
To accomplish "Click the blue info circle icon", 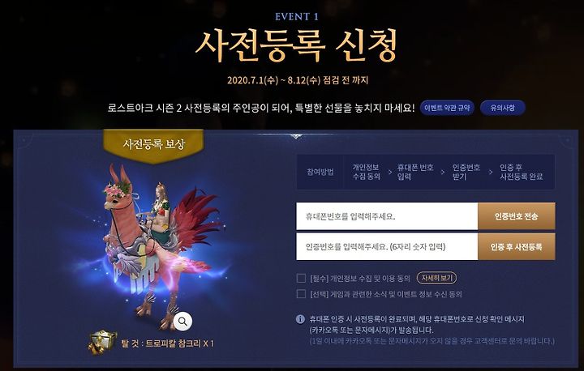I will 300,319.
